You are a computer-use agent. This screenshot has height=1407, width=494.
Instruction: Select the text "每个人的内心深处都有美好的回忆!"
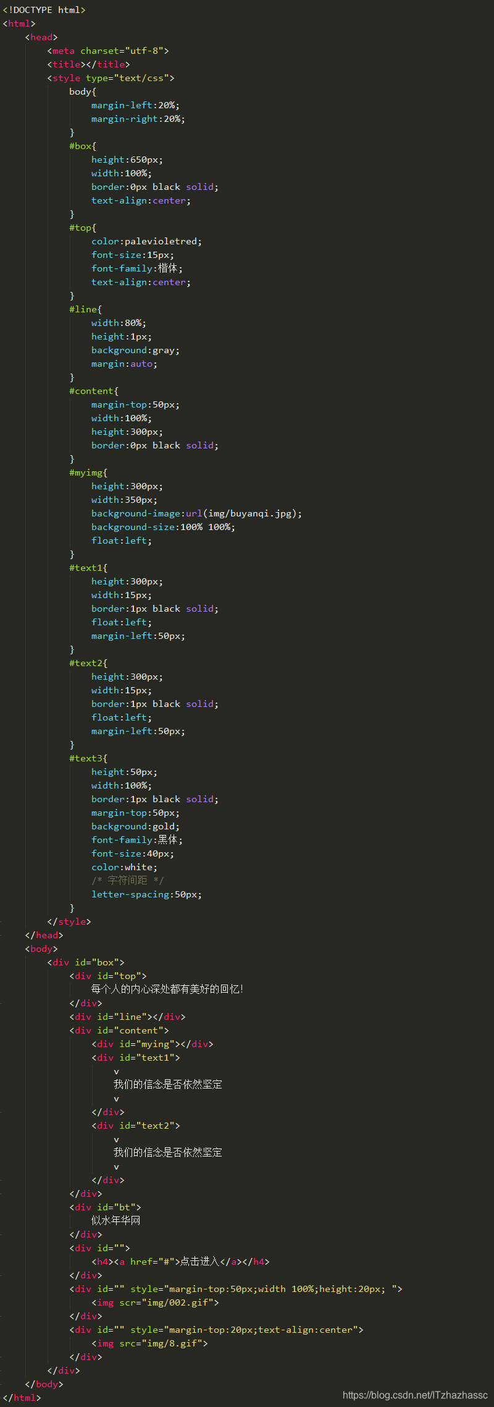tap(167, 989)
